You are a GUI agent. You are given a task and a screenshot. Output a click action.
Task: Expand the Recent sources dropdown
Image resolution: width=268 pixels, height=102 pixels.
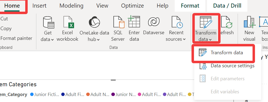coord(184,39)
